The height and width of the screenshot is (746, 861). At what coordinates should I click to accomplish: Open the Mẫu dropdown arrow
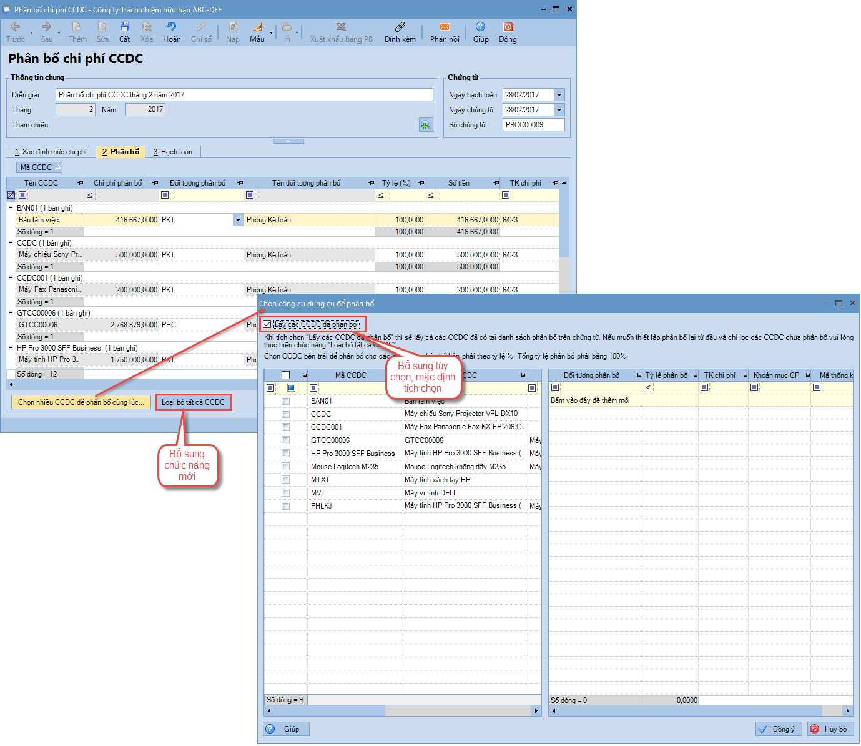coord(271,32)
